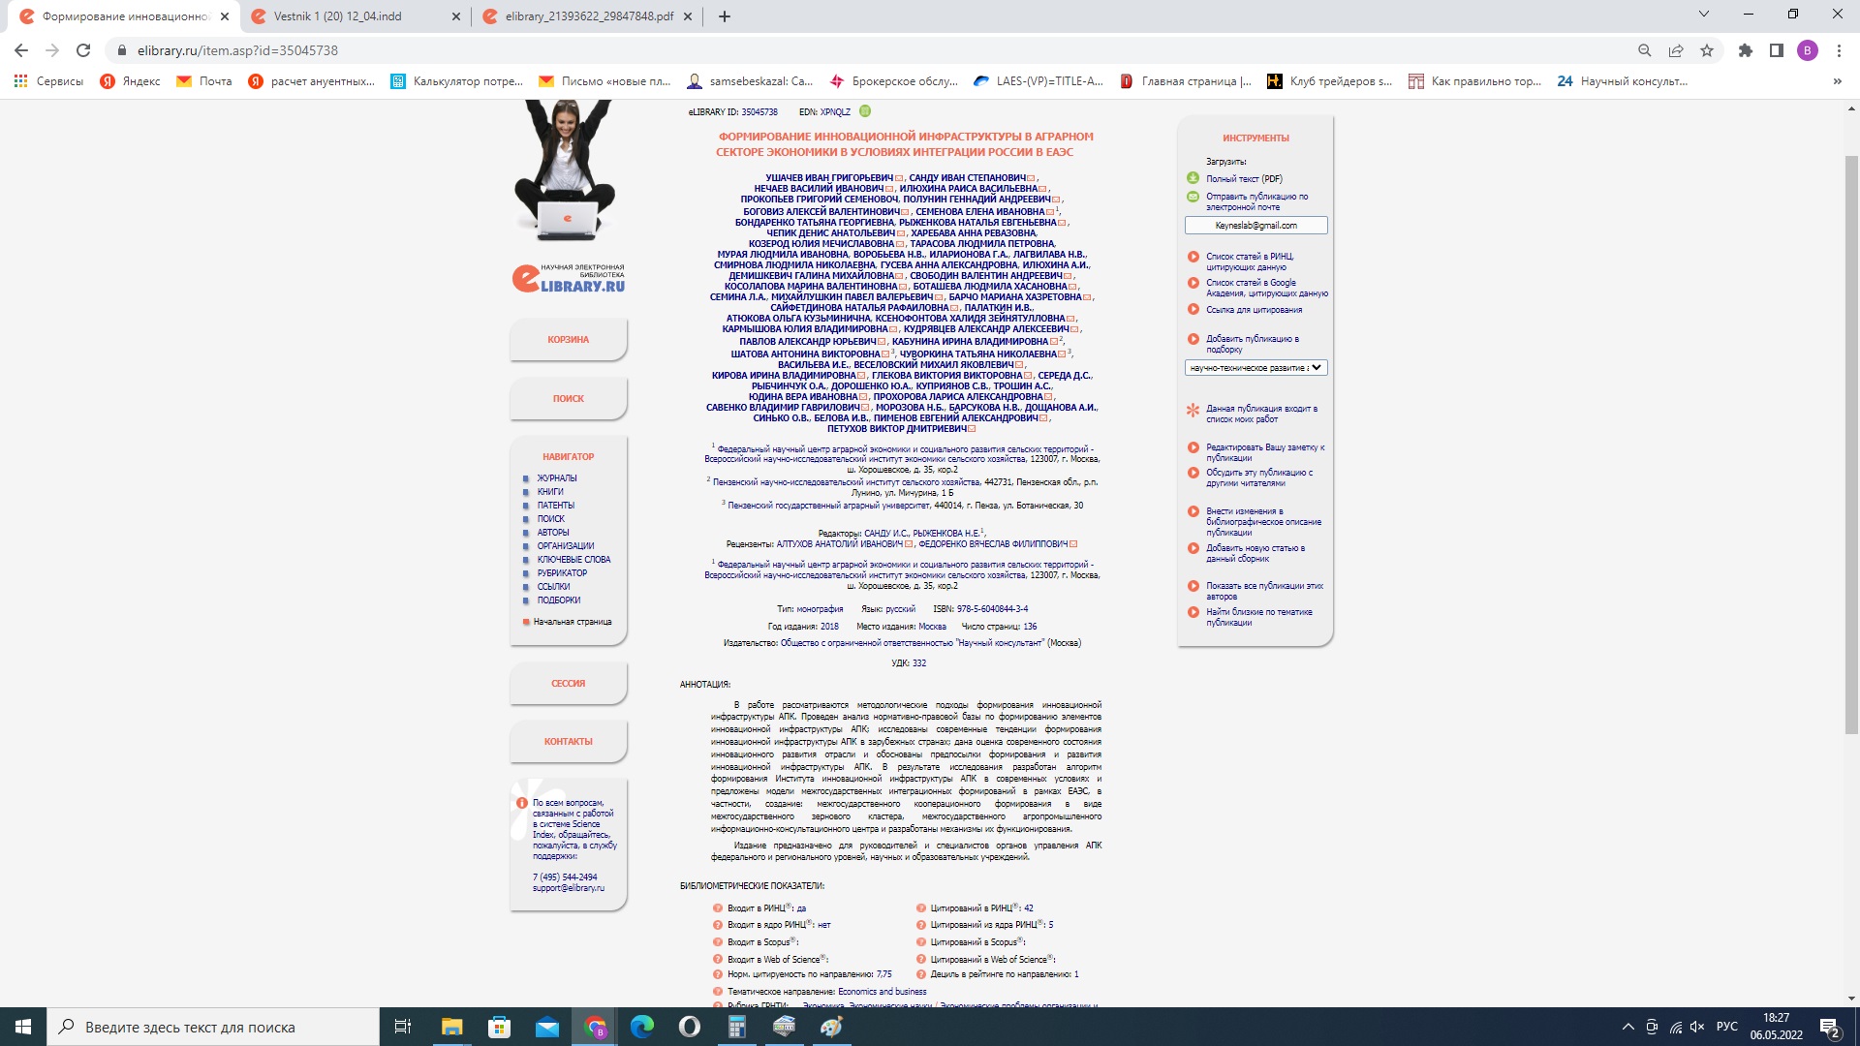Viewport: 1860px width, 1046px height.
Task: Open the Научный консульт... bookmark
Action: 1623,81
